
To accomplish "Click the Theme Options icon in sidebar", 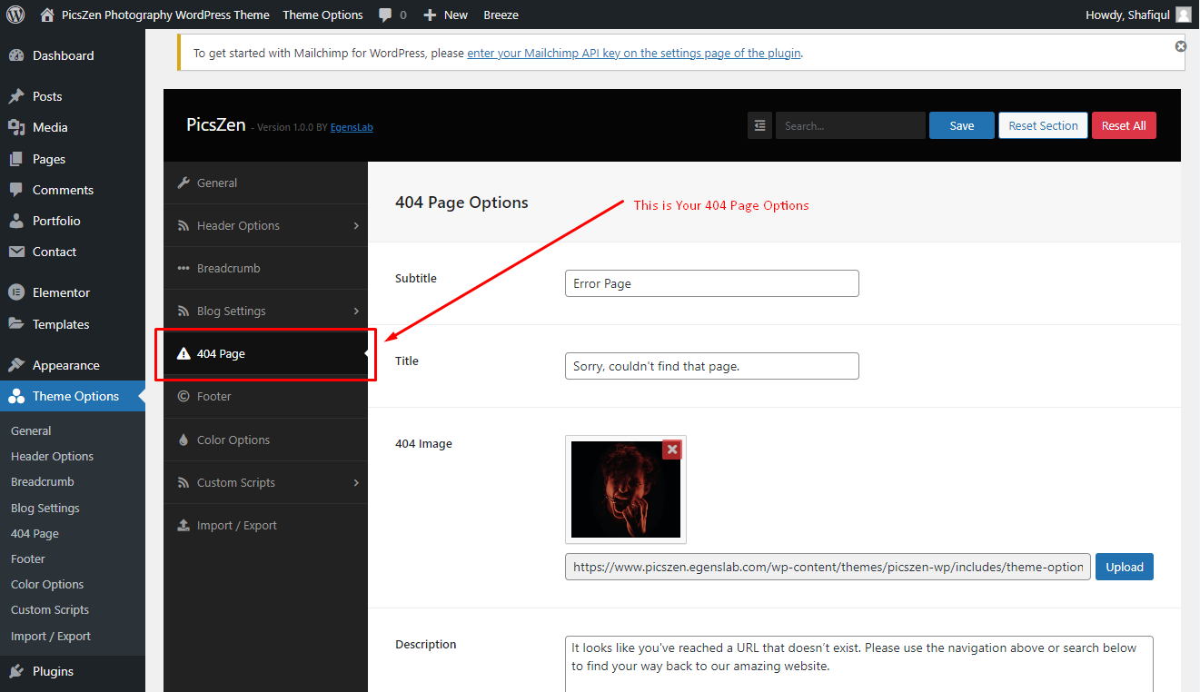I will click(x=16, y=396).
